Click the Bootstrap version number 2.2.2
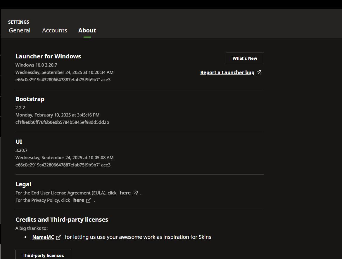Screen dimensions: 342x259 click(20, 108)
